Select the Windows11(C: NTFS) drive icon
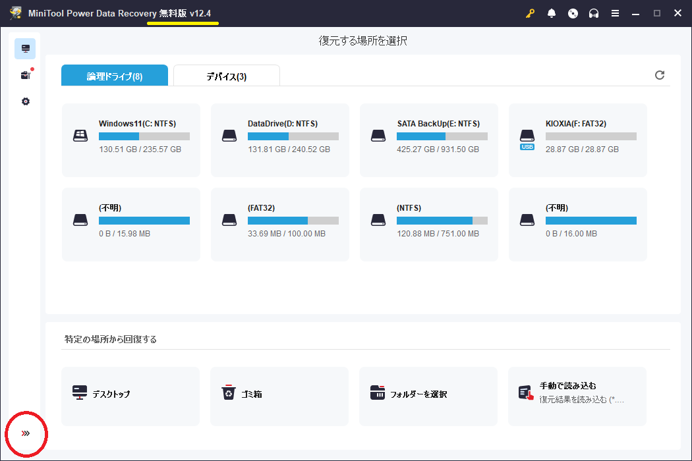This screenshot has height=461, width=692. click(80, 136)
